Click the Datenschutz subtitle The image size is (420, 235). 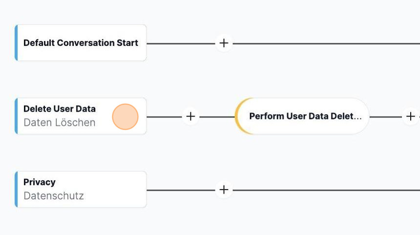click(54, 196)
